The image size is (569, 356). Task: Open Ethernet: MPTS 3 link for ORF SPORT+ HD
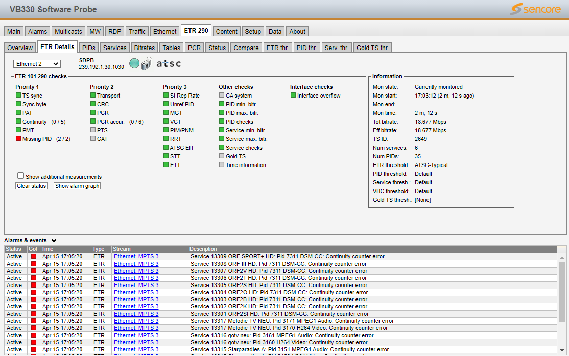pos(136,256)
